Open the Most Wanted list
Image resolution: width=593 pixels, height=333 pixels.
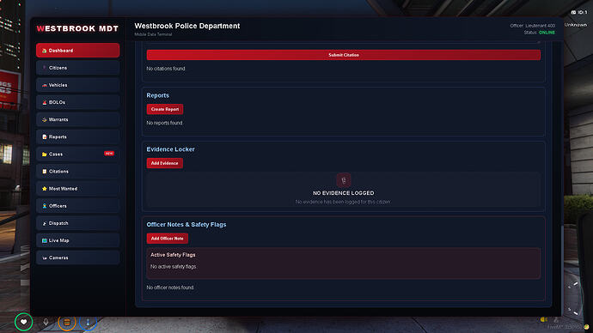click(x=77, y=189)
